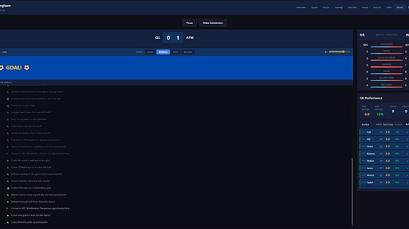Pause the match
409x229 pixels.
189,23
